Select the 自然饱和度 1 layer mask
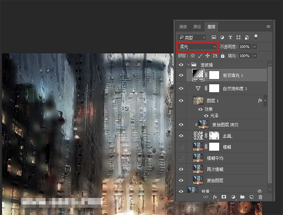The width and height of the screenshot is (283, 215). tap(214, 88)
